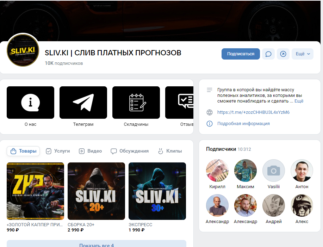Click the Показать все 4 button

pos(97,244)
